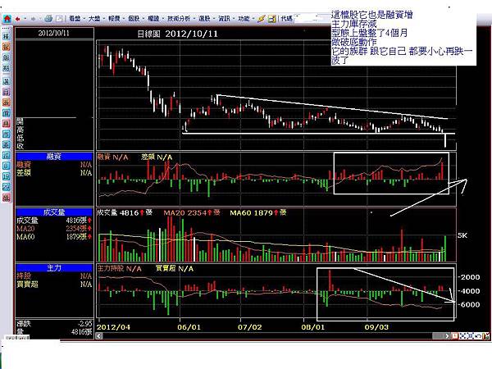
Task: Click the 08/01 date axis label
Action: coord(313,327)
